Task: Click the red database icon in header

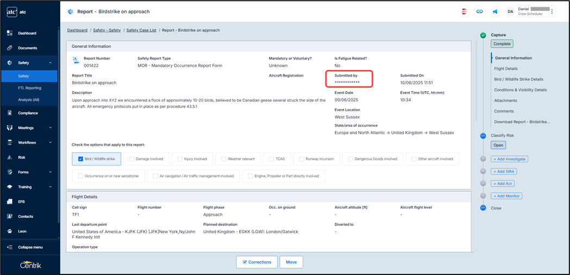Action: (x=464, y=11)
